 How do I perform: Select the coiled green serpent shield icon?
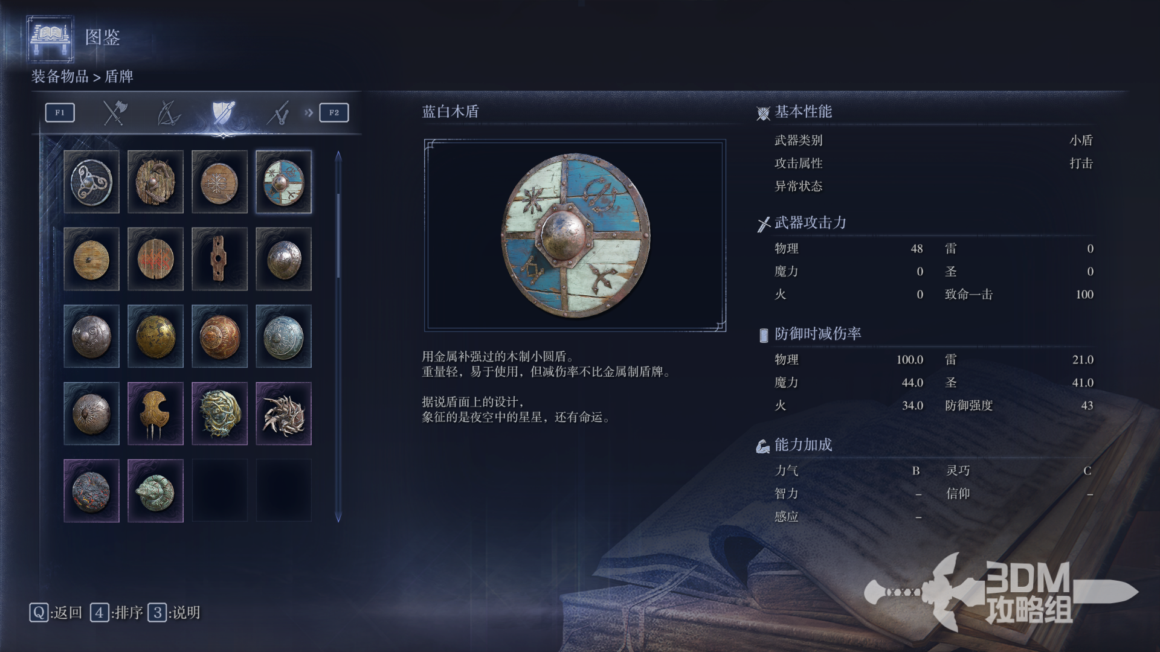pos(155,491)
